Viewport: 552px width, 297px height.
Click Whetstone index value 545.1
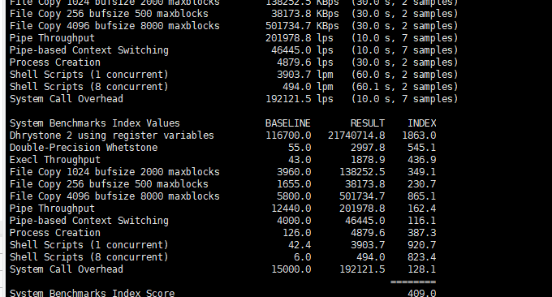[422, 148]
